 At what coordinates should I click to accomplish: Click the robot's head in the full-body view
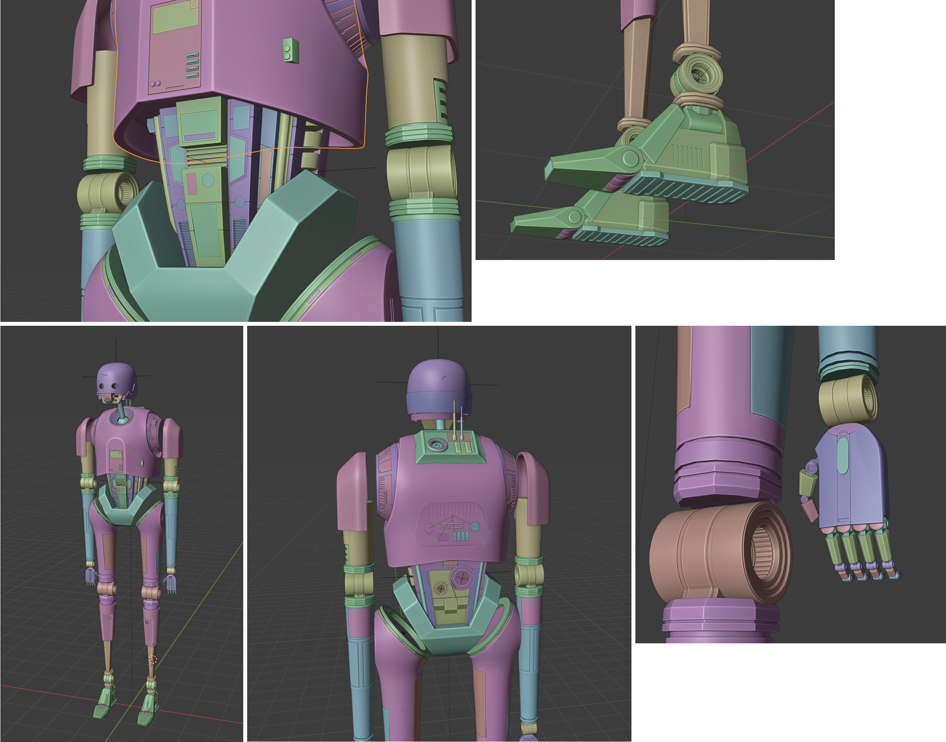pos(116,377)
